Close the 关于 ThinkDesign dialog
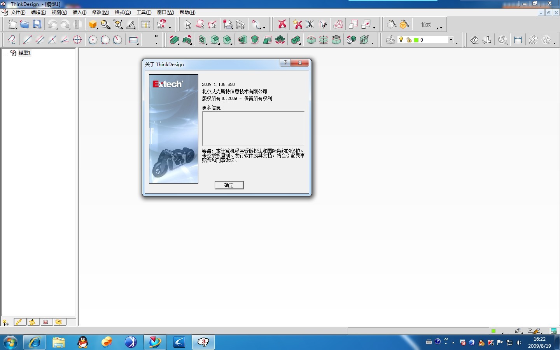This screenshot has width=560, height=350. tap(300, 63)
